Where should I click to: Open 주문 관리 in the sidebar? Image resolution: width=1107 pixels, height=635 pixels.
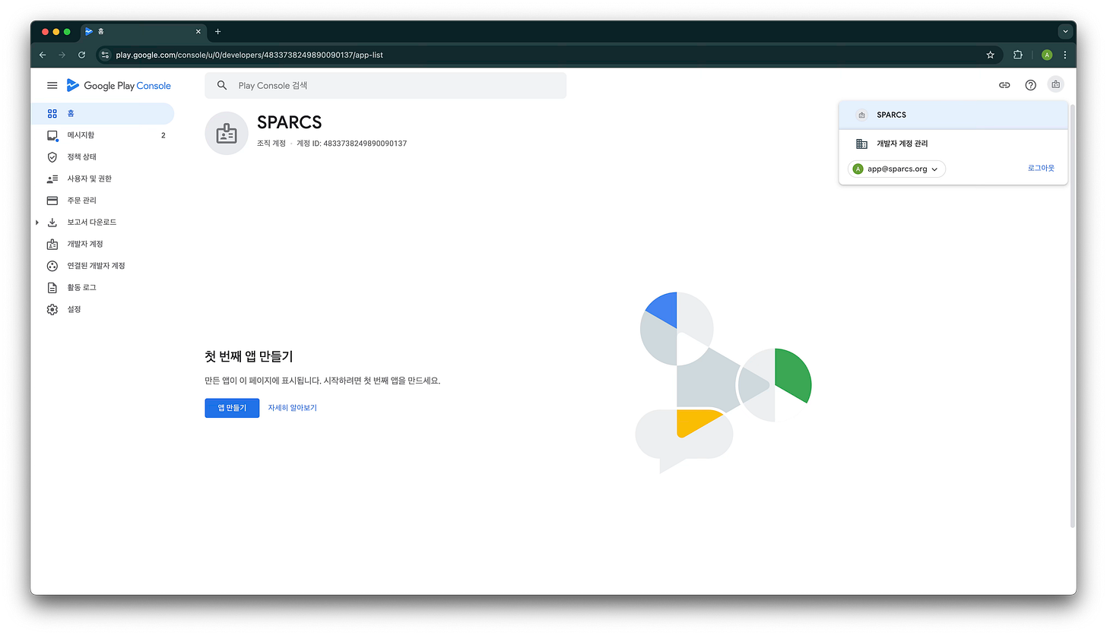103,201
